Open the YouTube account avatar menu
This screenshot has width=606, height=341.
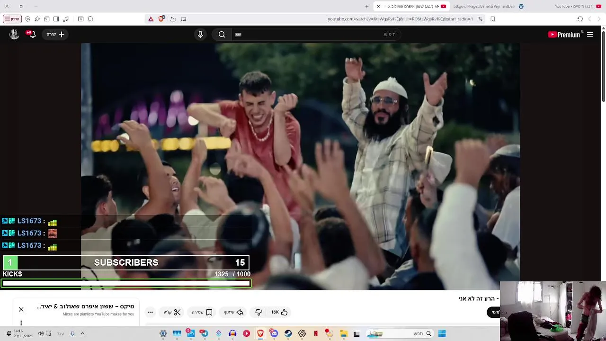click(14, 34)
